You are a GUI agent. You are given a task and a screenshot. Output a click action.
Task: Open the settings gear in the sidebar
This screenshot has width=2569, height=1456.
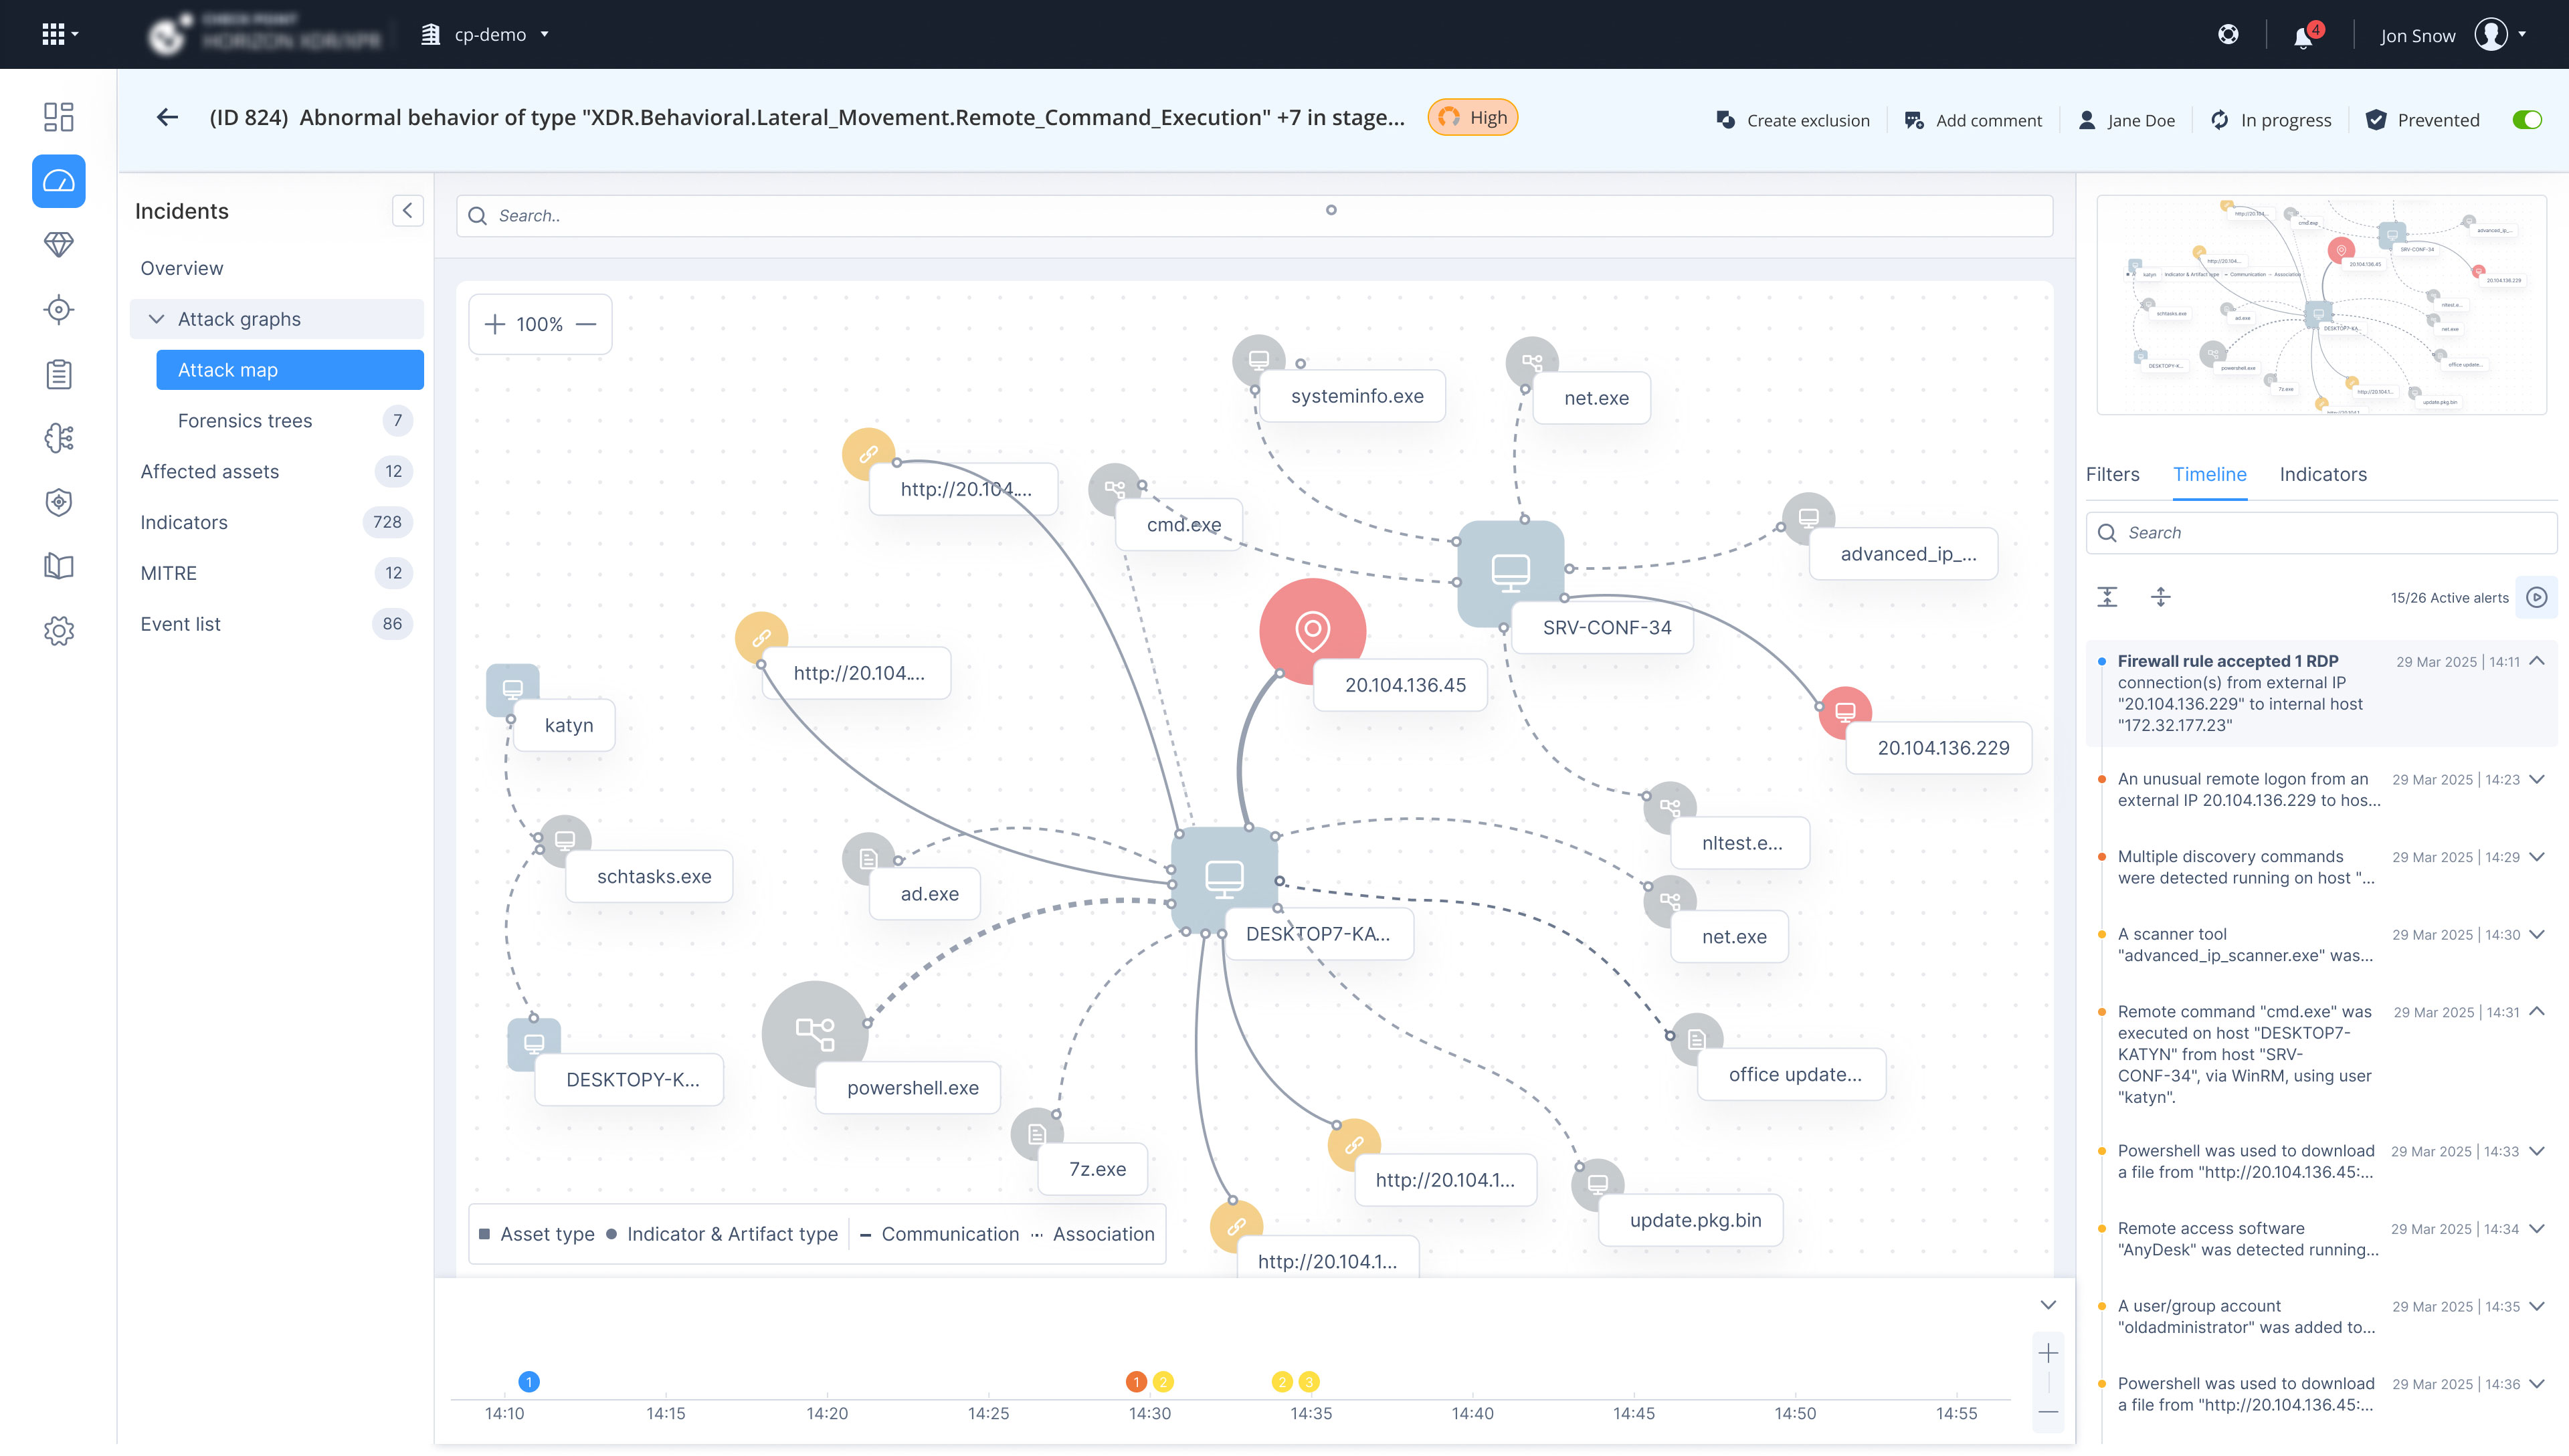point(59,631)
